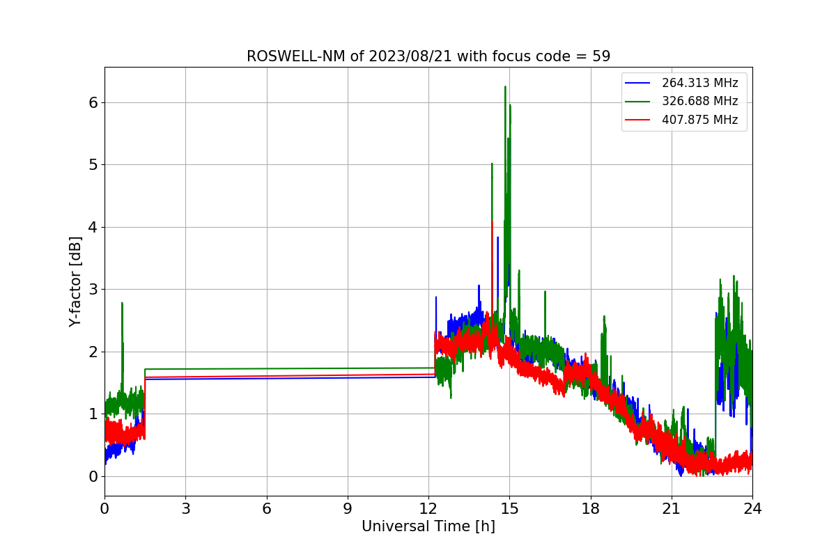Click x-axis tick label 21

[x=672, y=508]
